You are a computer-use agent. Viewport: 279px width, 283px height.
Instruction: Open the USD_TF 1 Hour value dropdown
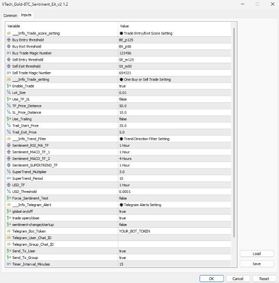point(174,185)
